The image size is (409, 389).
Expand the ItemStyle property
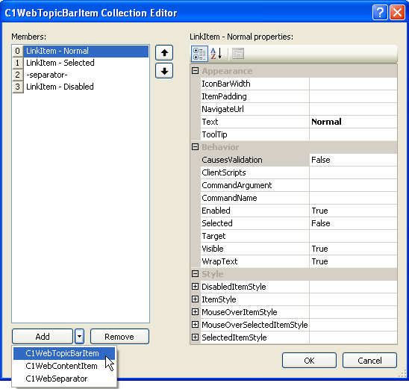(195, 299)
